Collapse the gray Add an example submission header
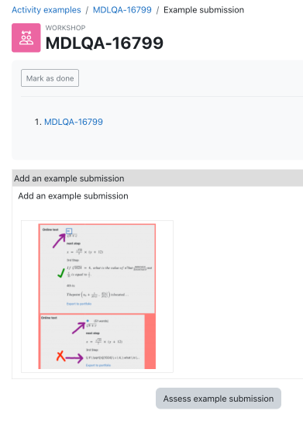The width and height of the screenshot is (303, 428). pos(157,178)
